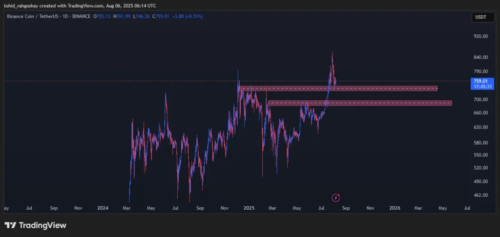
Task: Click the lightning event icon near Aug
Action: pyautogui.click(x=336, y=198)
